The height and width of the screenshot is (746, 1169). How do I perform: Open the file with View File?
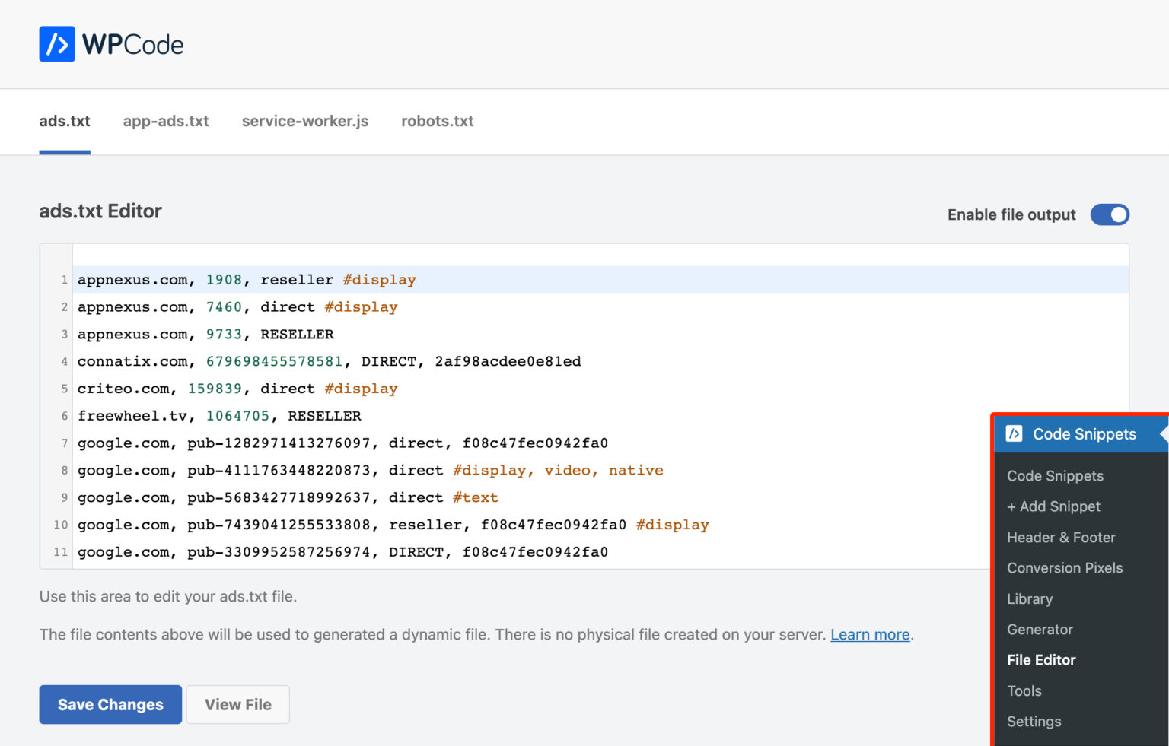[x=237, y=704]
